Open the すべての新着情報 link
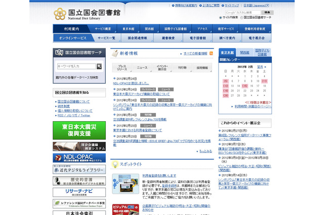Screen dimensions: 324x215 (x=195, y=53)
